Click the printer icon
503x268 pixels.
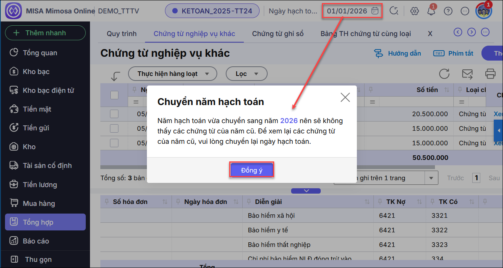tap(490, 74)
